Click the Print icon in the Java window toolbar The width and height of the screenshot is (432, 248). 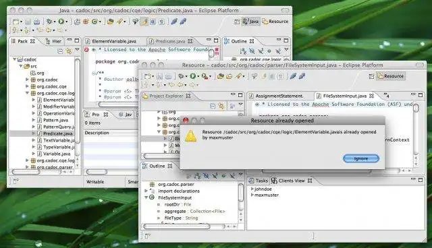coord(36,21)
